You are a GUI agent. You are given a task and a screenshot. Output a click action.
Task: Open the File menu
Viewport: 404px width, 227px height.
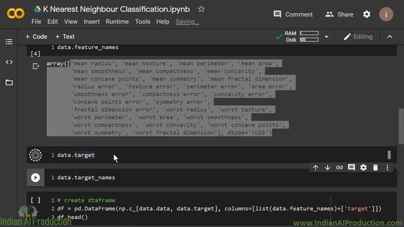(x=37, y=21)
